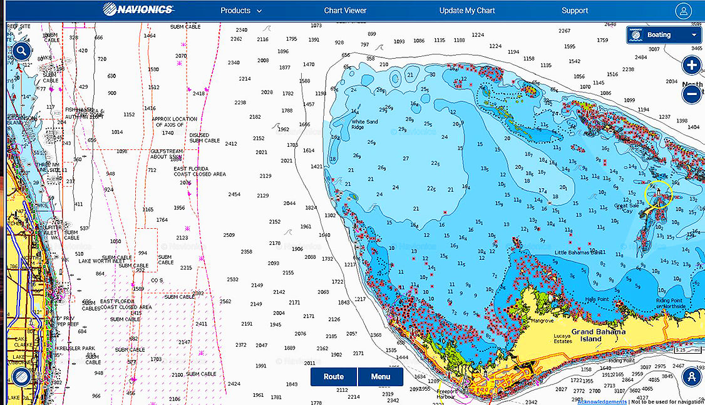Activate the distance measuring compass tool
Image resolution: width=705 pixels, height=405 pixels.
pos(691,376)
